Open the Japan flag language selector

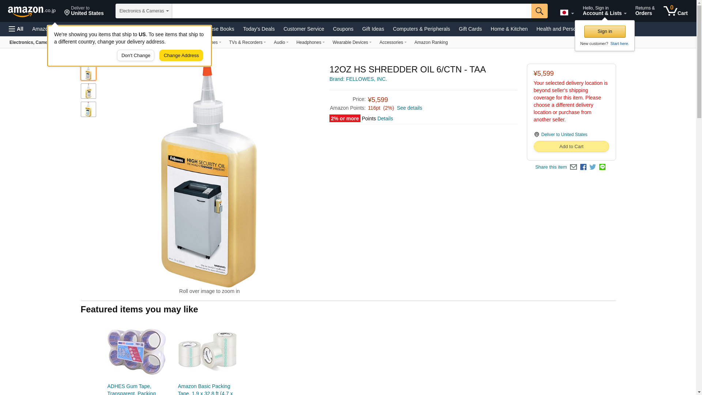[x=567, y=12]
